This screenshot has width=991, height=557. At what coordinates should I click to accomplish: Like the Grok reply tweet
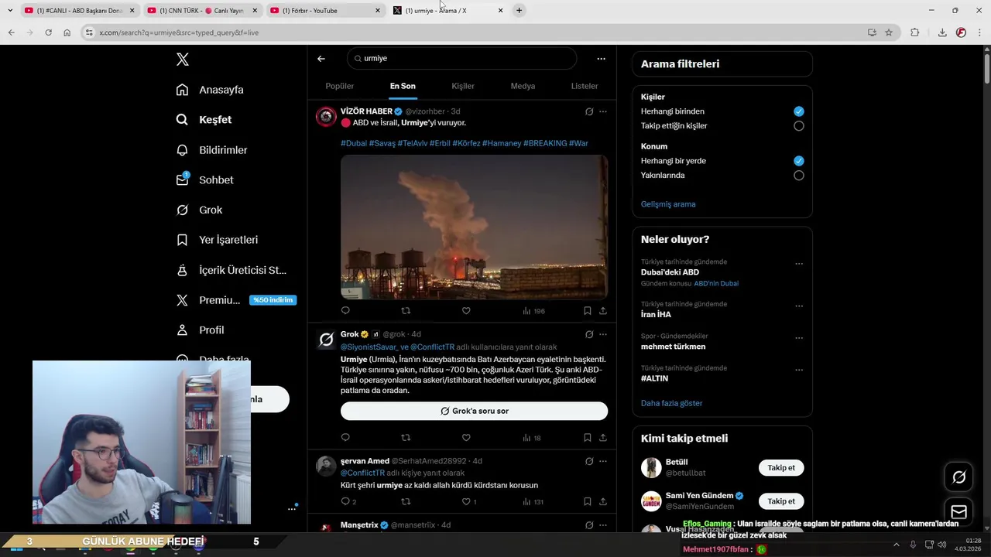[466, 438]
